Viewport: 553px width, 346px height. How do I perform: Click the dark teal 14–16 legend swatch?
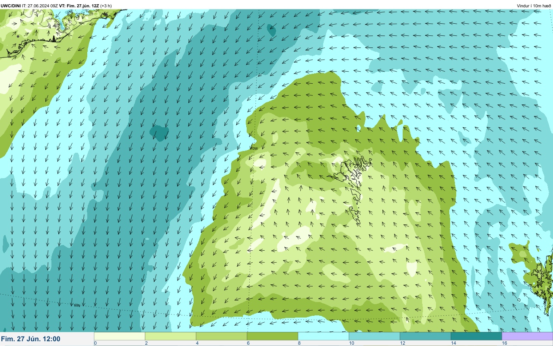point(476,336)
